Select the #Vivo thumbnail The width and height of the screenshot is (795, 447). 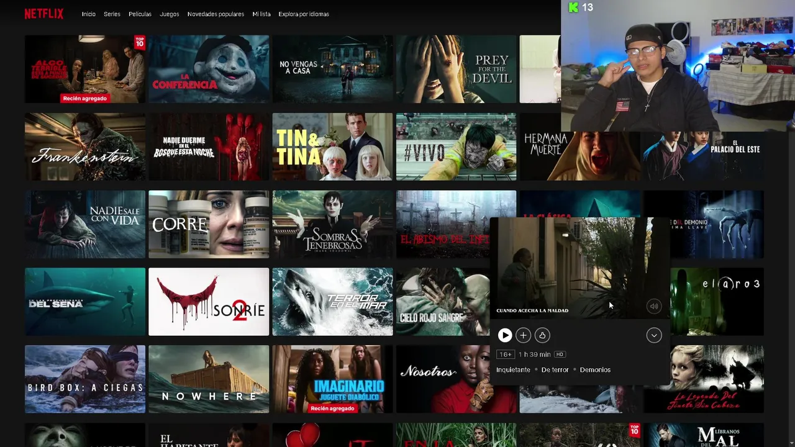(456, 147)
